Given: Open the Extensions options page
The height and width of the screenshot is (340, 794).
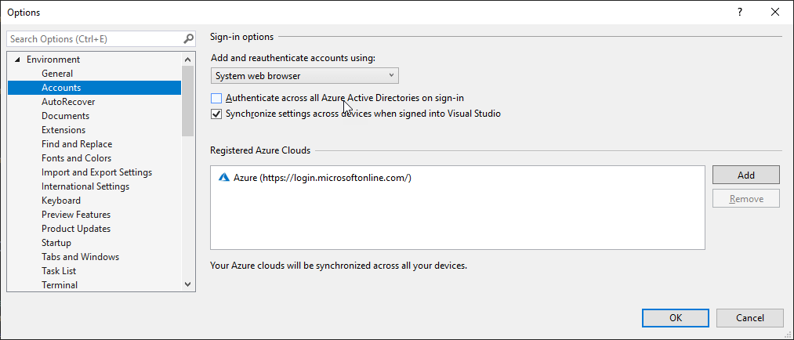Looking at the screenshot, I should (63, 130).
